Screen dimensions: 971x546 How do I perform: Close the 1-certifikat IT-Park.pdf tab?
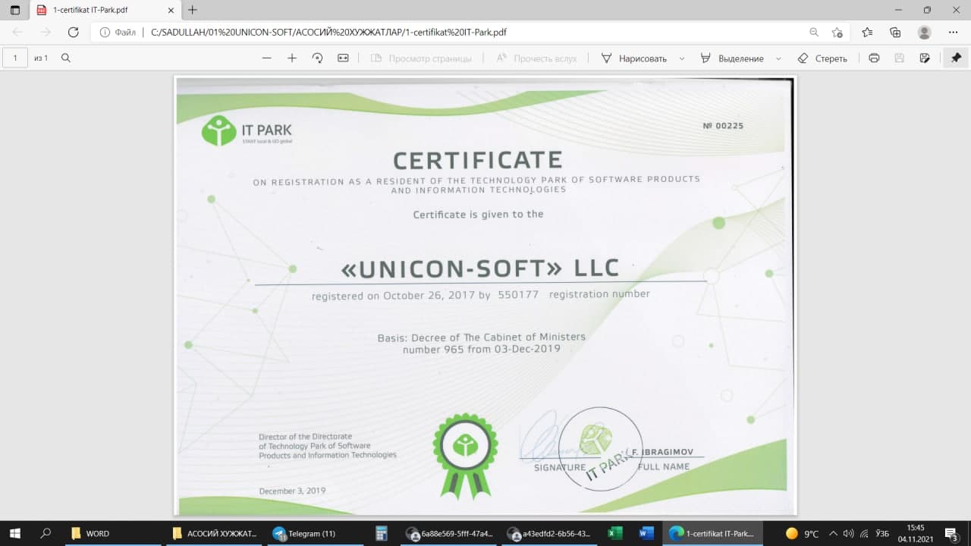[x=171, y=11]
